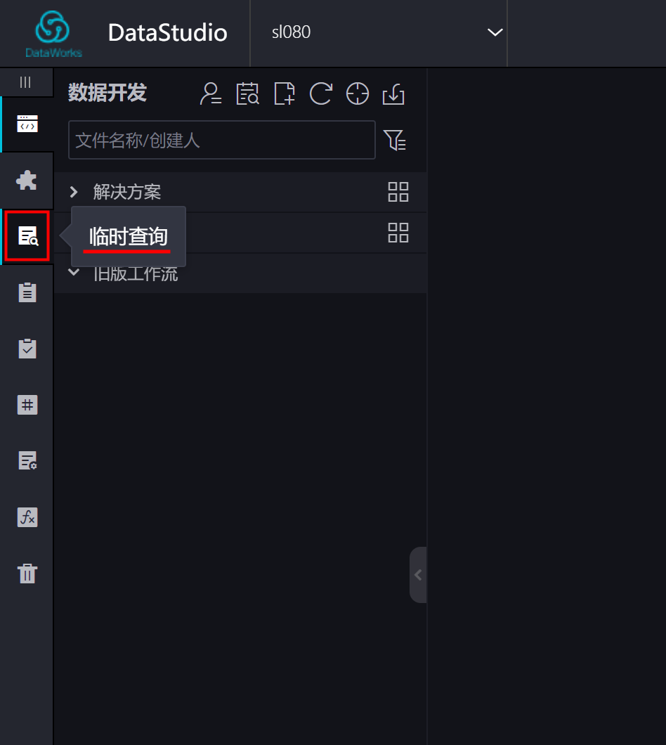Click the locate target icon in toolbar
The width and height of the screenshot is (666, 745).
[x=357, y=93]
